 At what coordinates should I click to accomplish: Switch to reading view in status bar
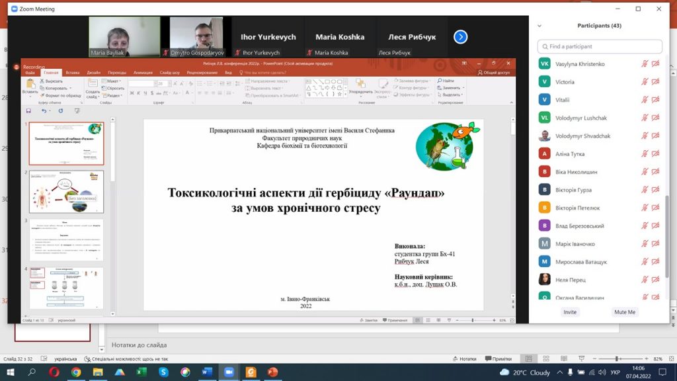pyautogui.click(x=563, y=359)
